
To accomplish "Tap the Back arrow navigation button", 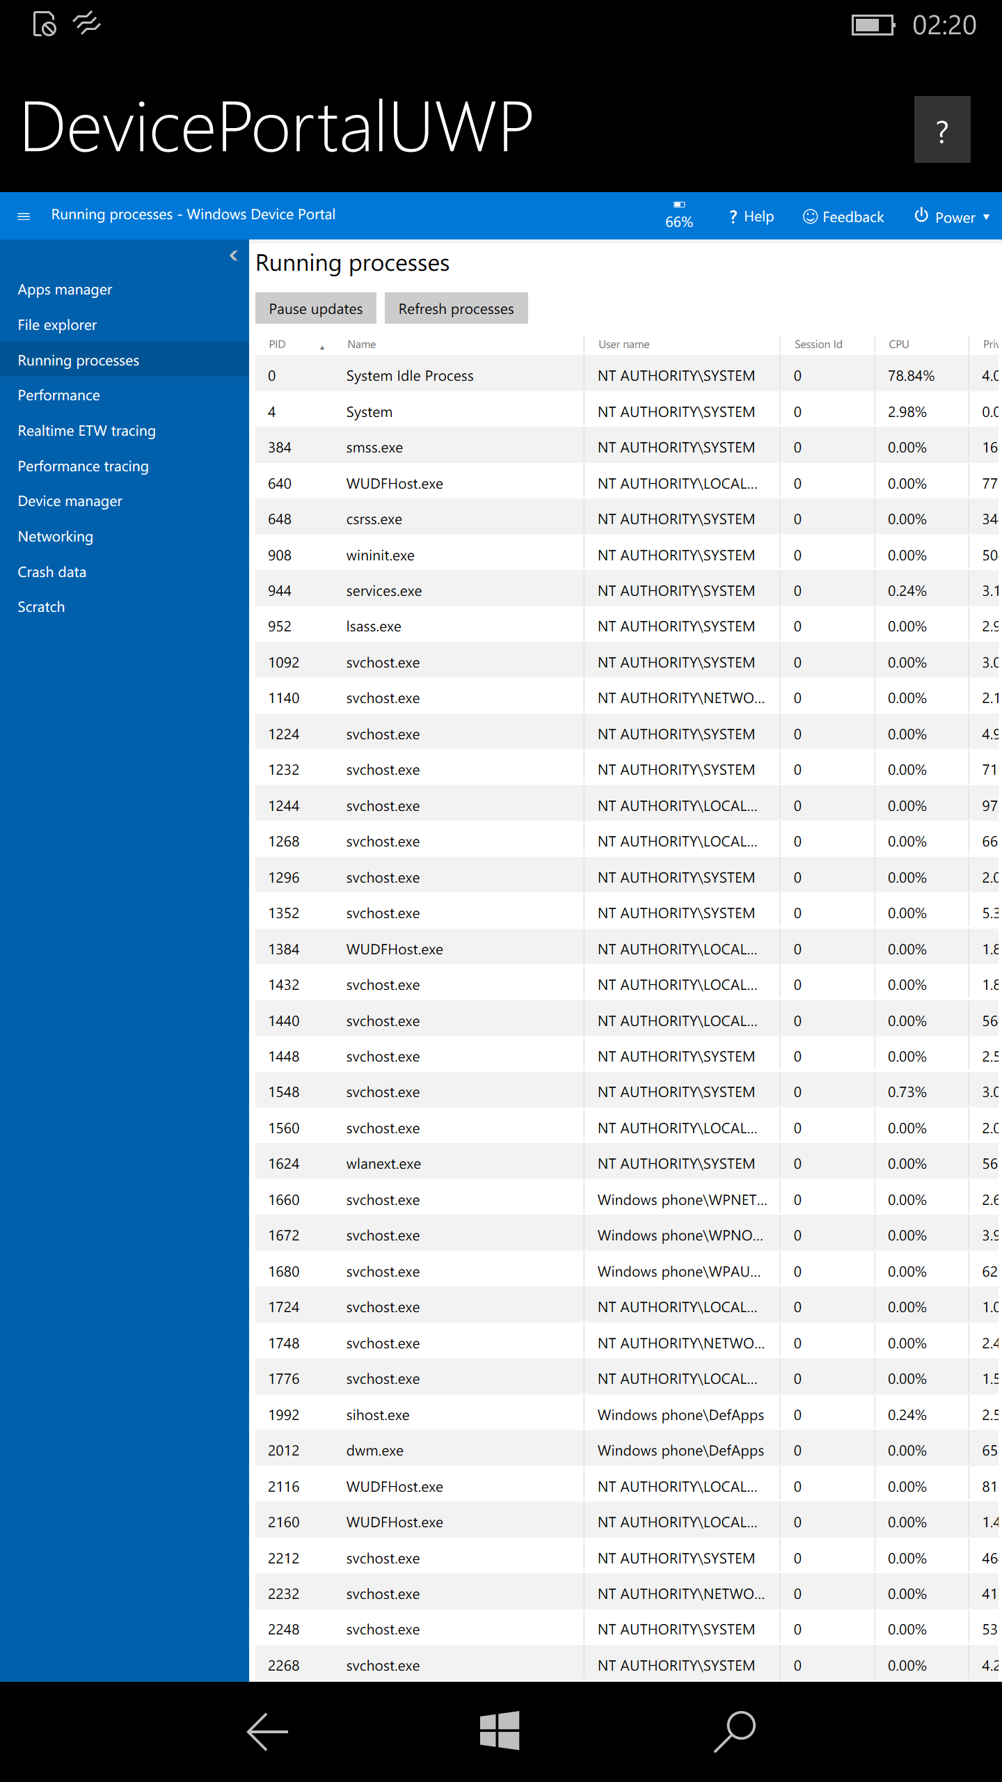I will 267,1731.
